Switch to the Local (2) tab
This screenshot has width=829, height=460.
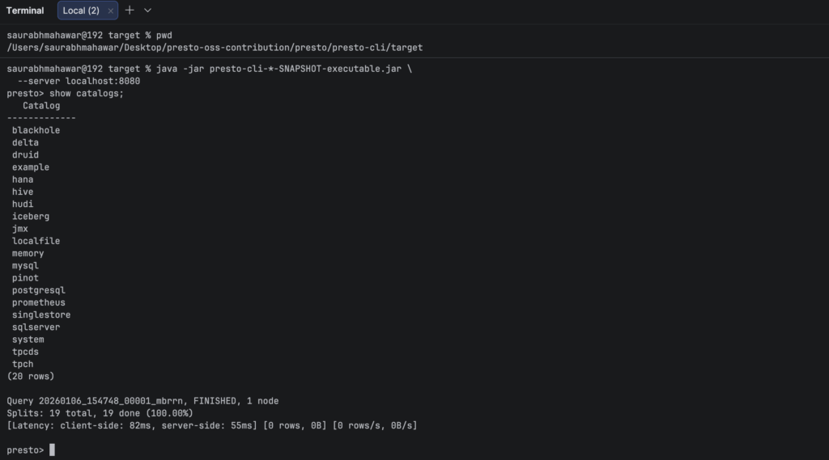click(x=81, y=11)
